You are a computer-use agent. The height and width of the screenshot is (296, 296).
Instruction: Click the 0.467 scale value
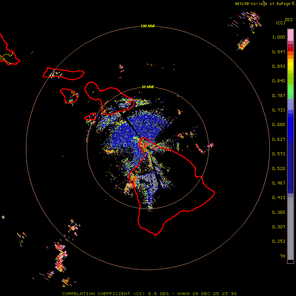279,183
